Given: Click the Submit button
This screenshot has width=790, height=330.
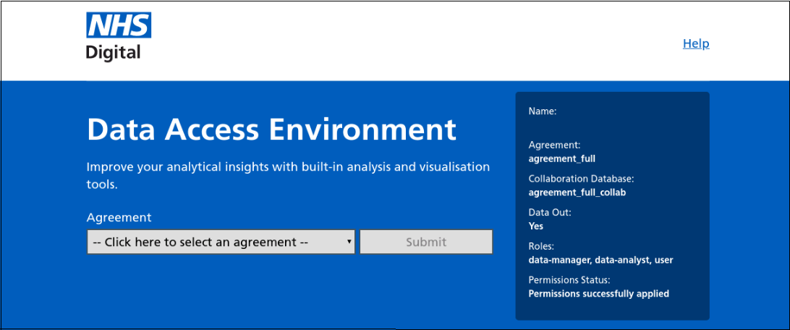Looking at the screenshot, I should tap(425, 242).
